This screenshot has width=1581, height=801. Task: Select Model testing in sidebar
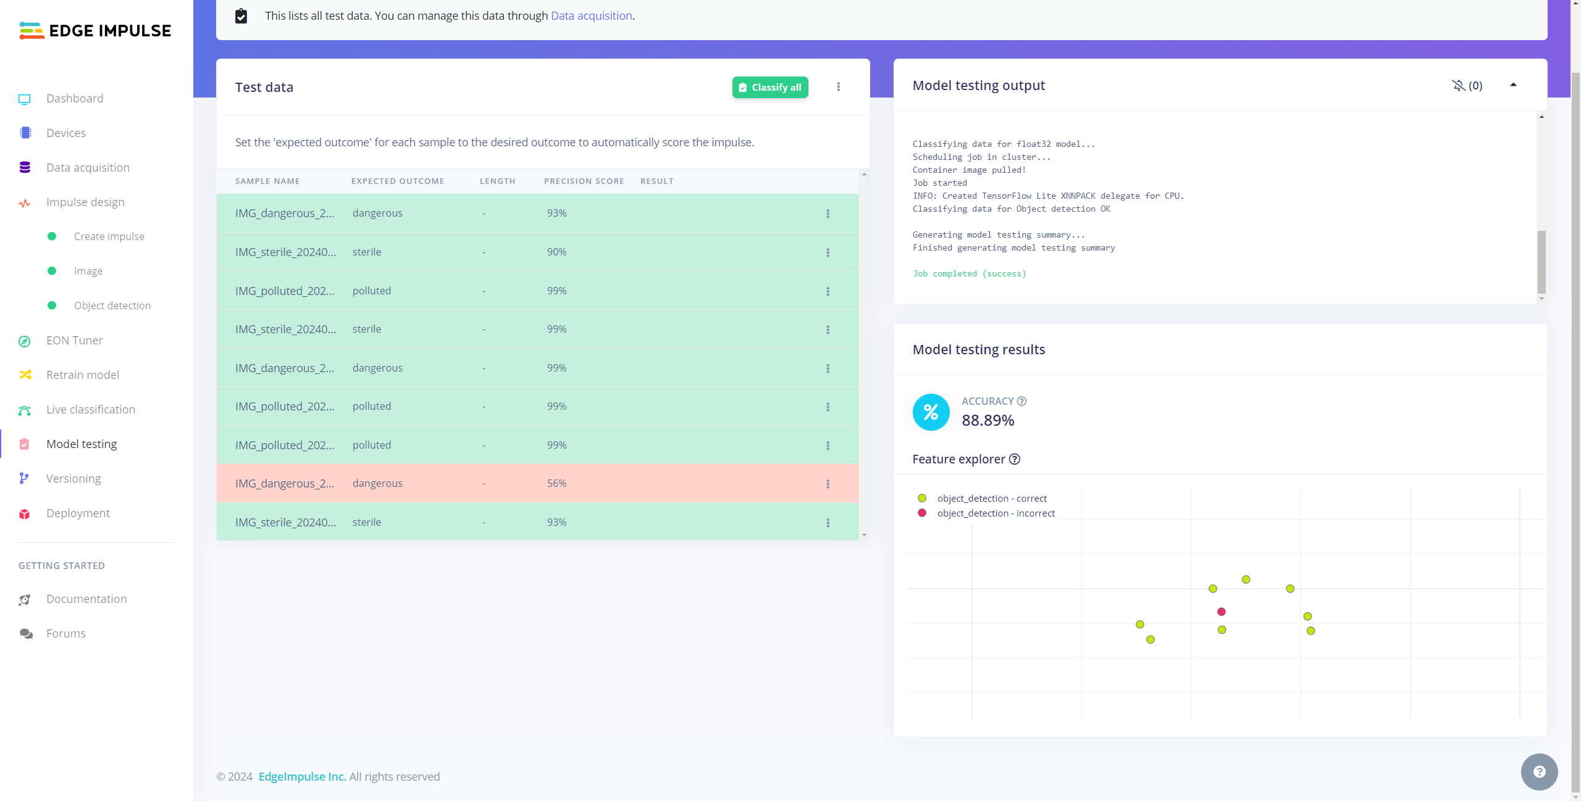click(x=81, y=444)
